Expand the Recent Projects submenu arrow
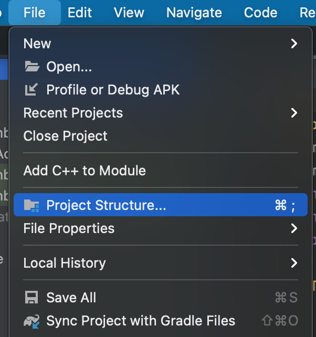The image size is (316, 337). (294, 113)
